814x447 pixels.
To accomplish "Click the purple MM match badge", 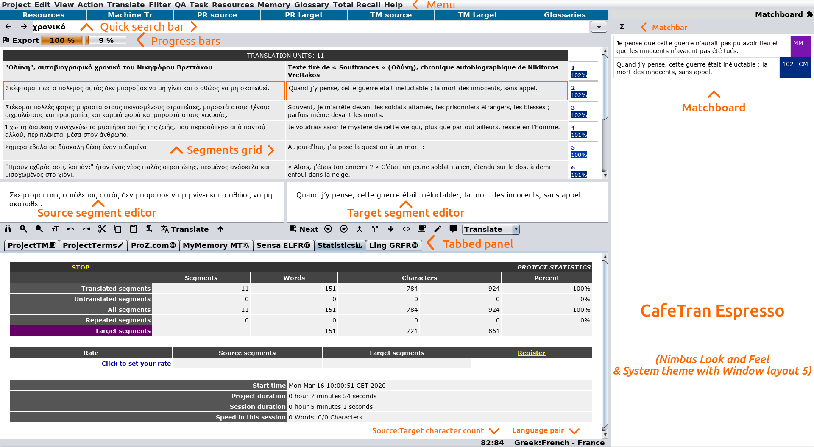I will click(x=801, y=46).
